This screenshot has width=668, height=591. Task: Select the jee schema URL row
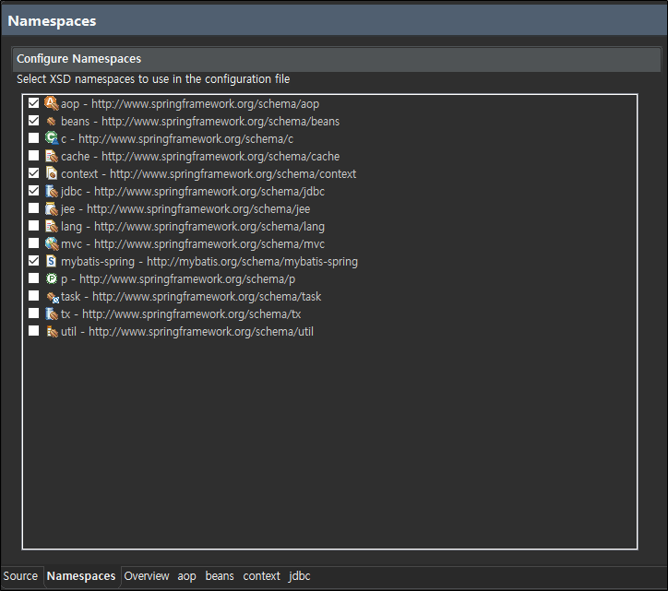185,208
